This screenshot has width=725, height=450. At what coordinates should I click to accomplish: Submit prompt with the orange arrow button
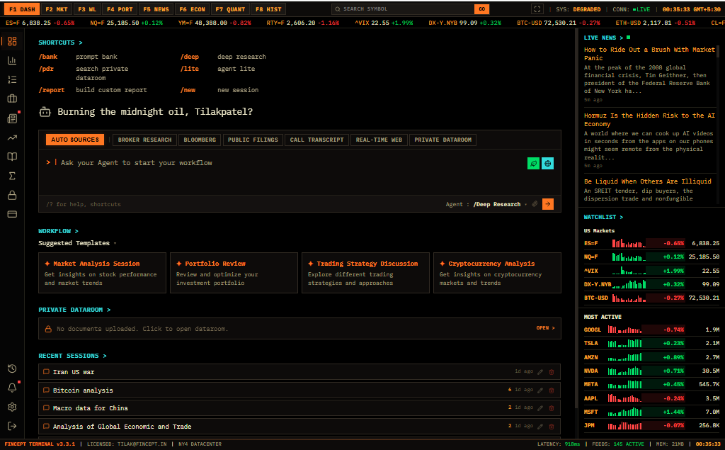548,204
